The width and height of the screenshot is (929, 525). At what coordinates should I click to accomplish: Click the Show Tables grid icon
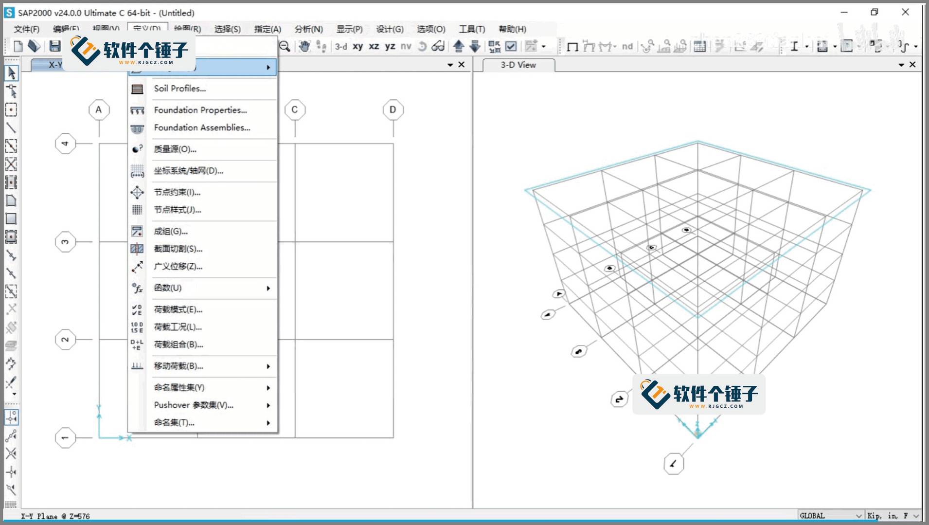[x=700, y=46]
